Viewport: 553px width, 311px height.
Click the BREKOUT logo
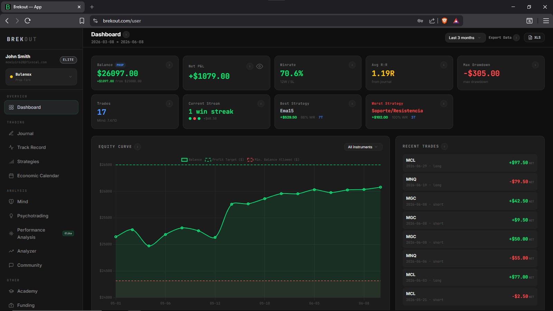pos(21,39)
